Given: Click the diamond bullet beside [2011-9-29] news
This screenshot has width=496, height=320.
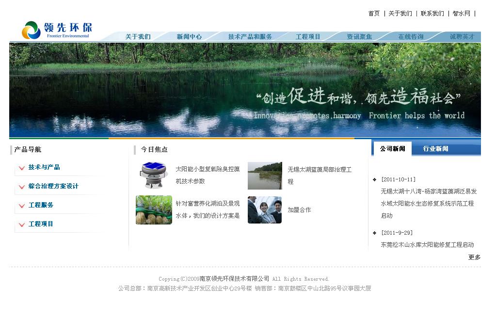Looking at the screenshot, I should click(x=374, y=233).
